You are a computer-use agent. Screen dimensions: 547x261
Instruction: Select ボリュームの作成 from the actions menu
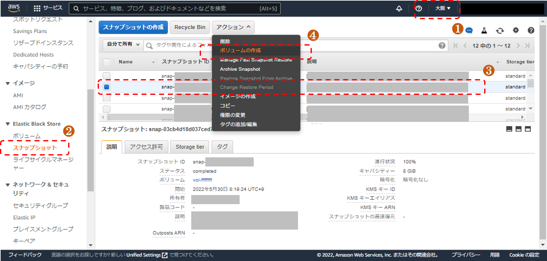click(x=240, y=50)
